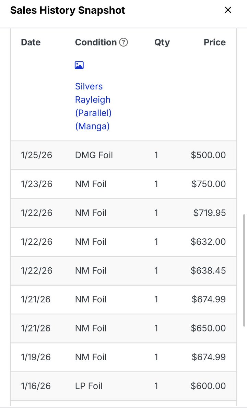The width and height of the screenshot is (247, 411).
Task: Click the card image icon
Action: (79, 65)
